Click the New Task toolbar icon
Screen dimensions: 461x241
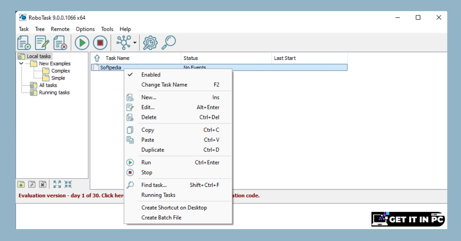pyautogui.click(x=24, y=43)
